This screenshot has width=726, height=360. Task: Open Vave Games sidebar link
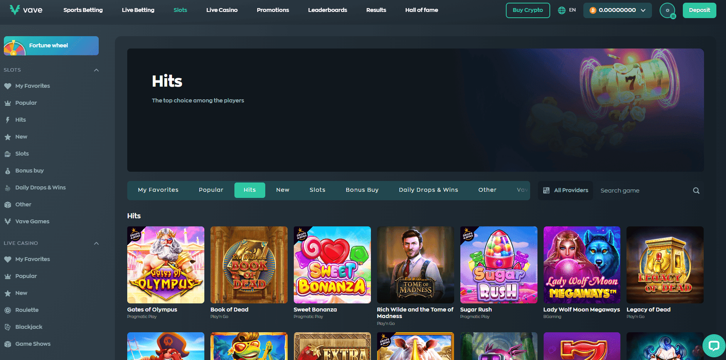point(32,221)
